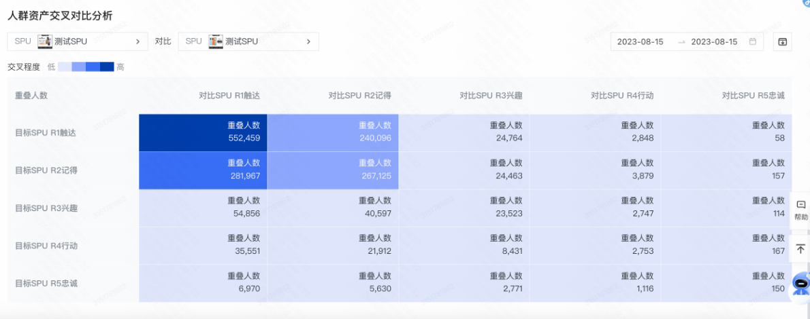Select the 552,459 overlap cell

pyautogui.click(x=203, y=132)
